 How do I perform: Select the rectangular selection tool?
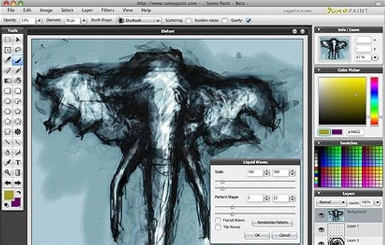pos(7,40)
